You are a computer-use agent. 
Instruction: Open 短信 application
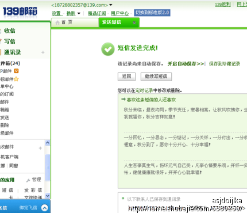click(x=7, y=190)
